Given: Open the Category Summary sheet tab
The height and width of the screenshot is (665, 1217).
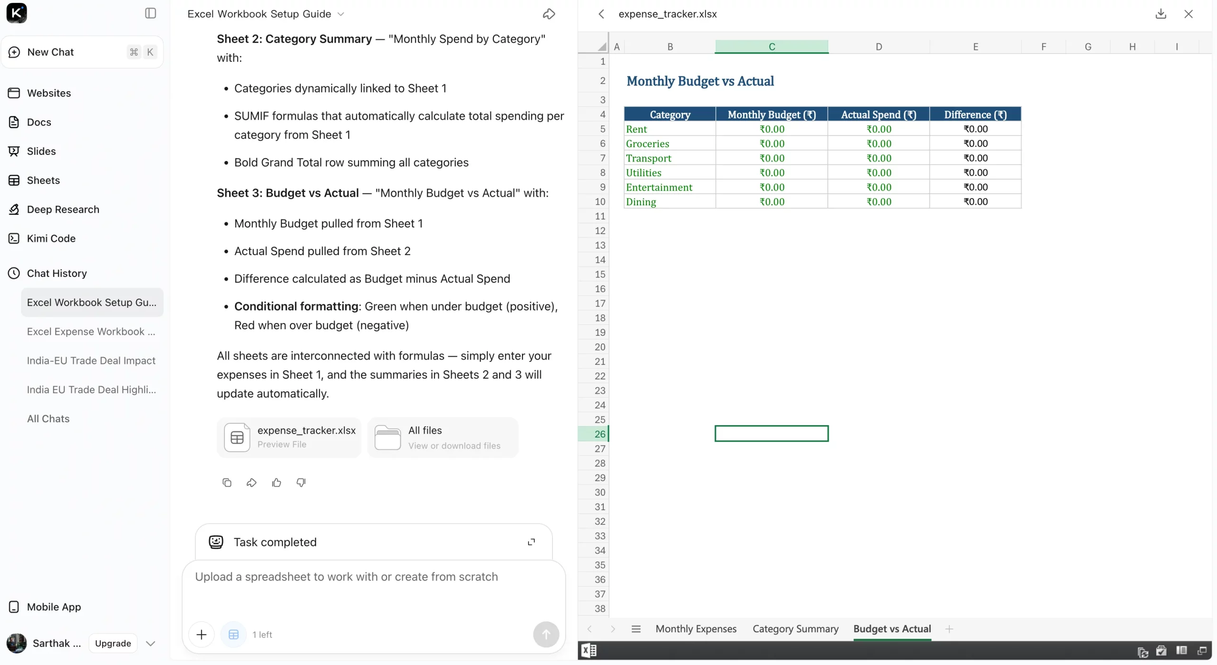Looking at the screenshot, I should [x=795, y=628].
